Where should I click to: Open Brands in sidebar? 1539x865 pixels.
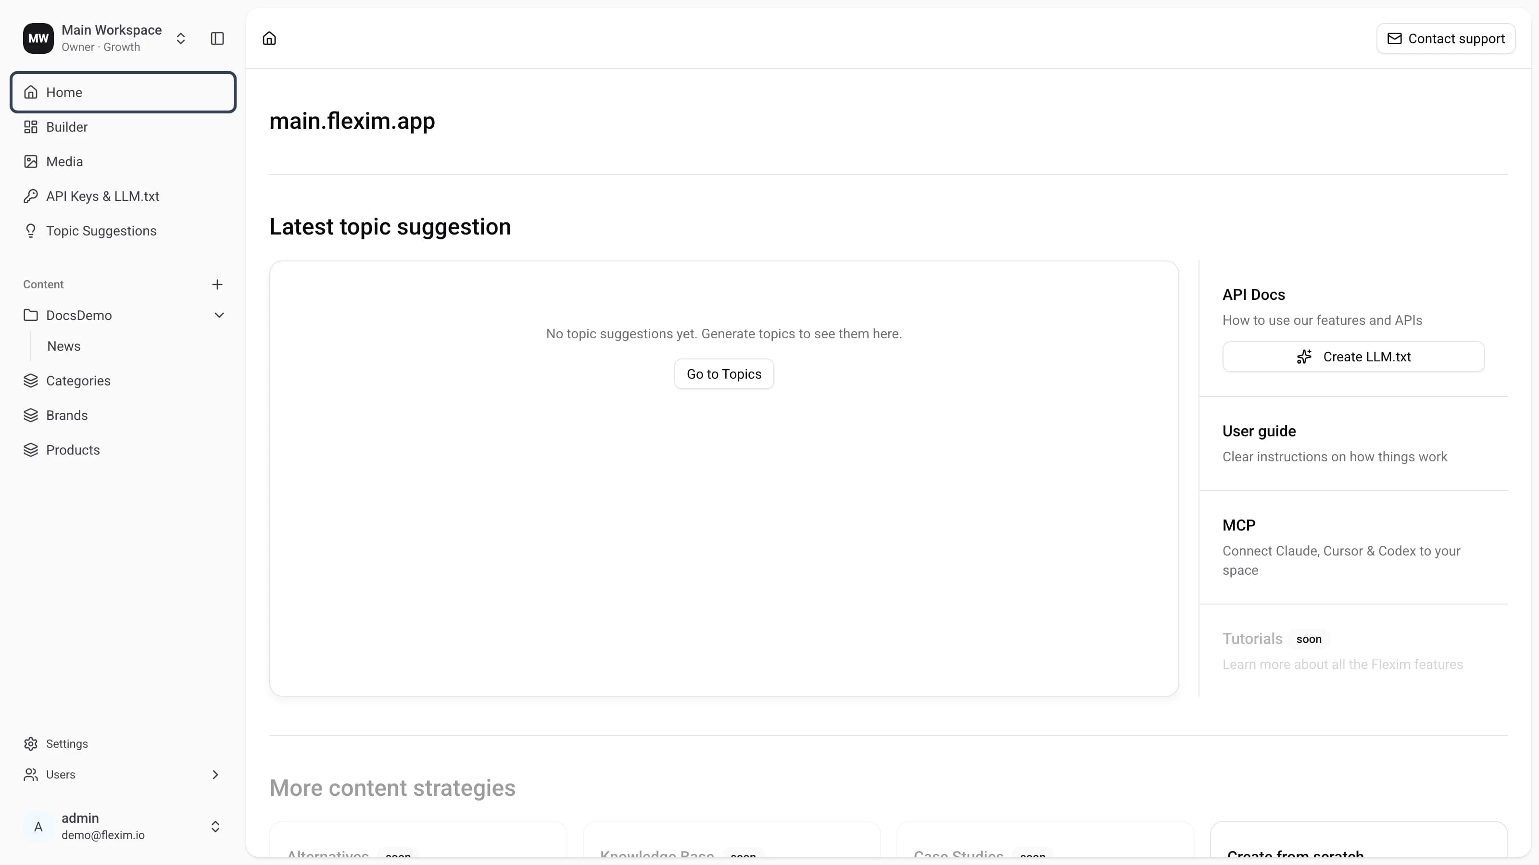pos(123,416)
